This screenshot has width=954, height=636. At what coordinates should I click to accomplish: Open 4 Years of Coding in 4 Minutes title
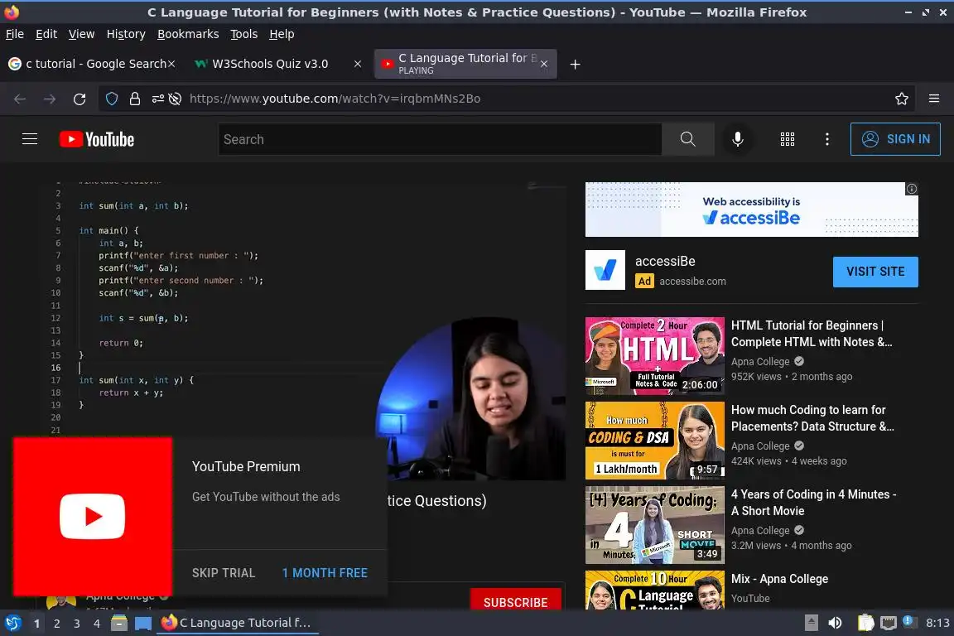pos(813,503)
